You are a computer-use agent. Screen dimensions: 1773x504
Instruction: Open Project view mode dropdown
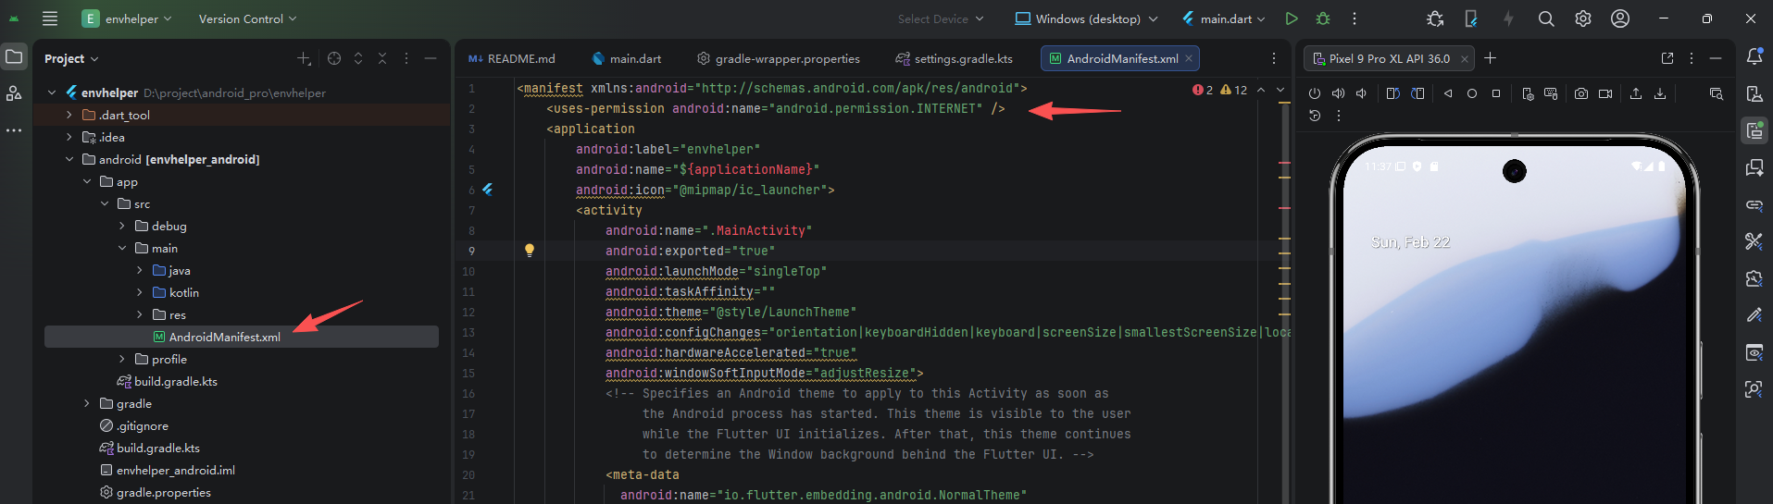coord(71,58)
